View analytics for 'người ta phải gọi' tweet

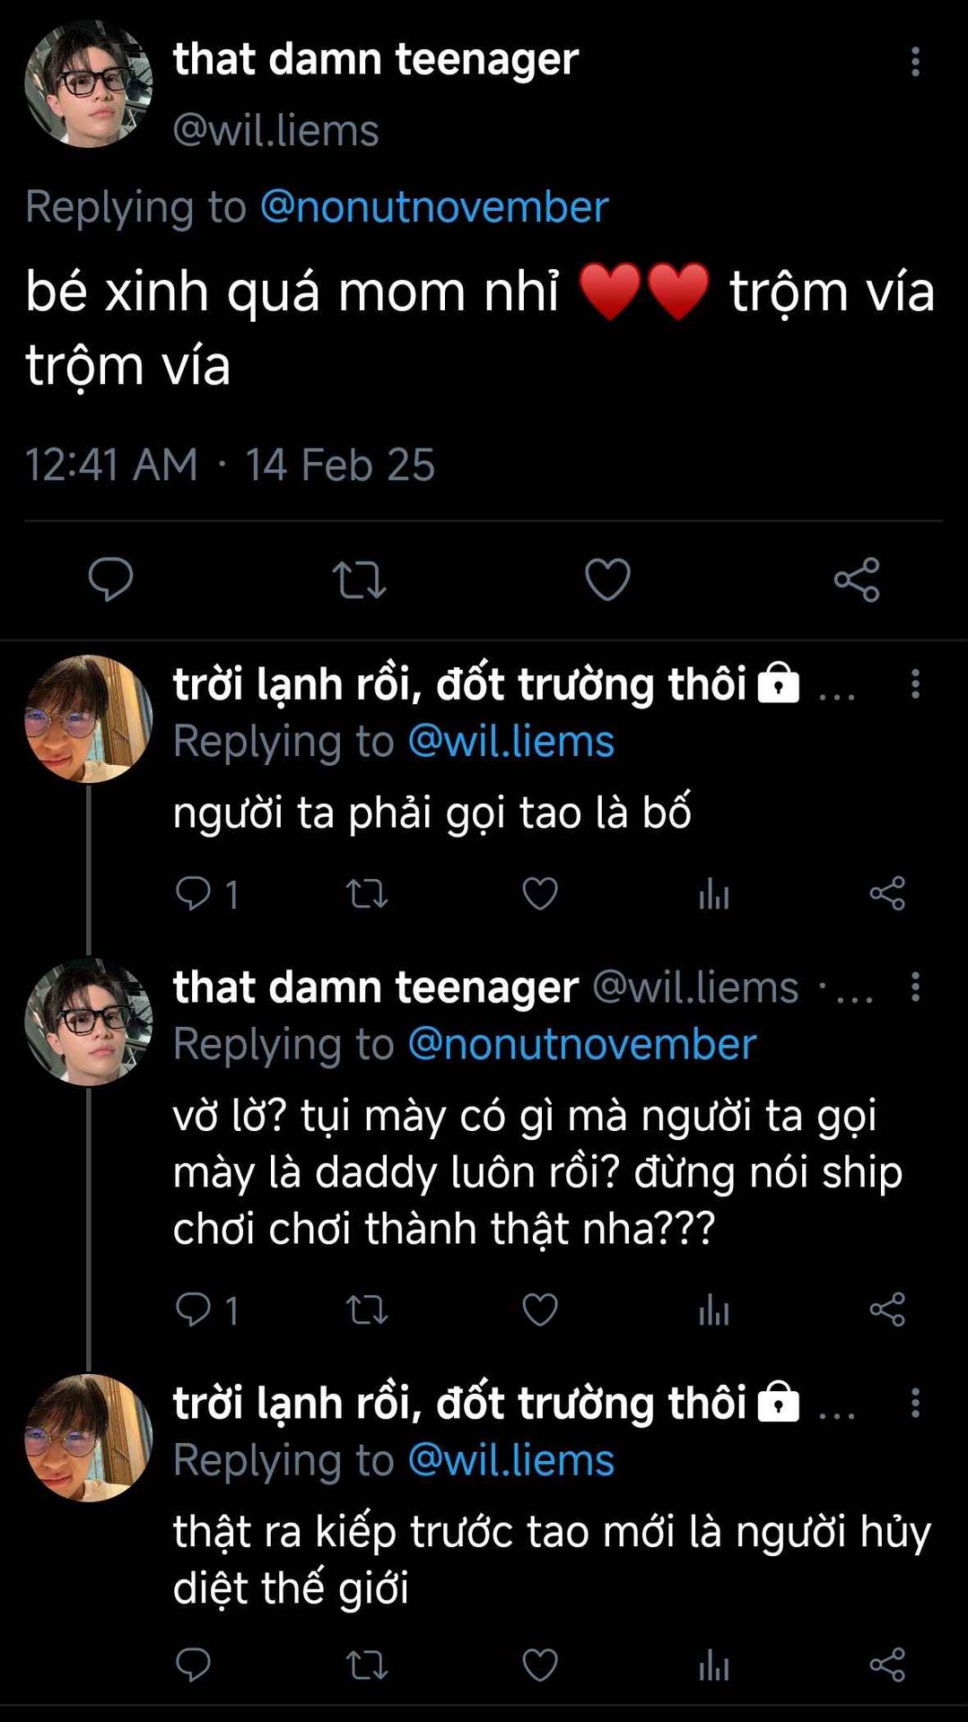coord(714,893)
